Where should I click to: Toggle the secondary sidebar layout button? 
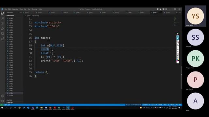[x=163, y=9]
